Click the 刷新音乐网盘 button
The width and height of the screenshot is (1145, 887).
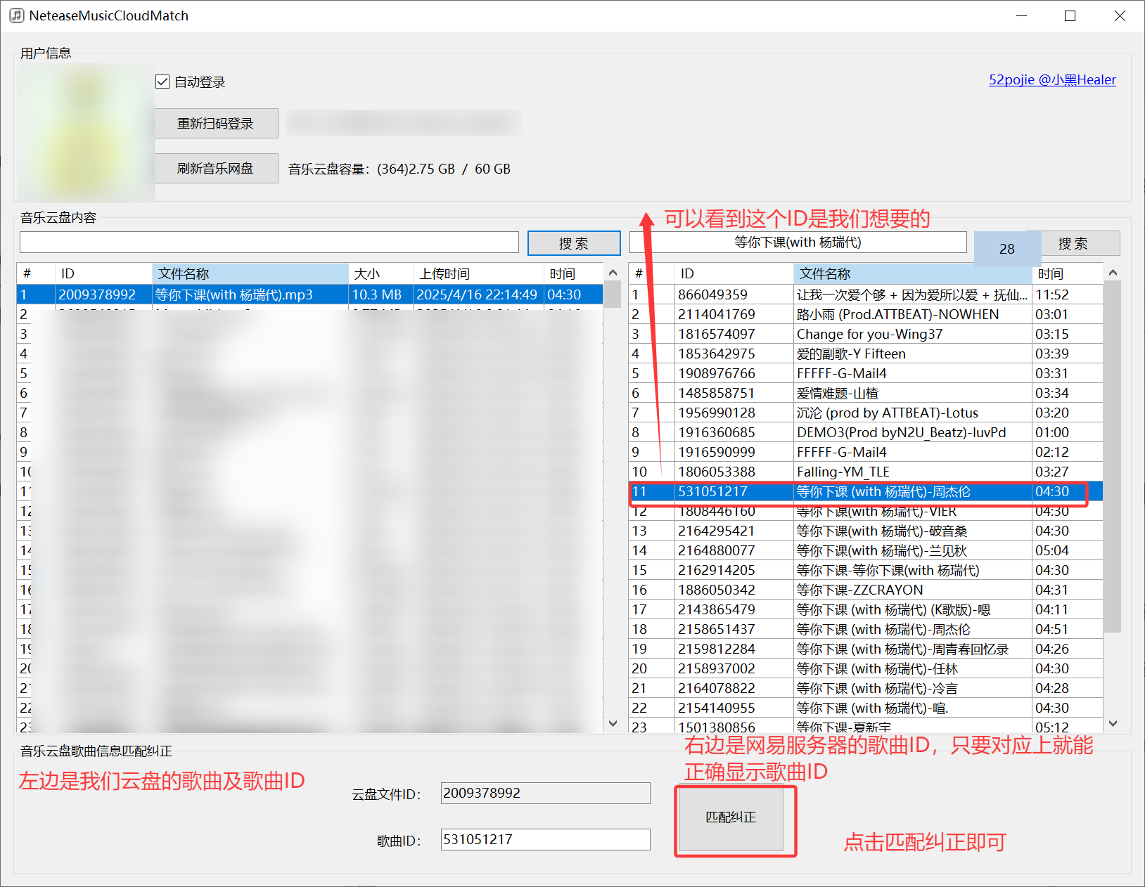[217, 169]
